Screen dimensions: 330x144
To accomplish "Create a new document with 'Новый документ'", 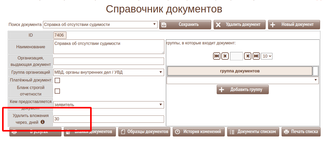I will (294, 25).
